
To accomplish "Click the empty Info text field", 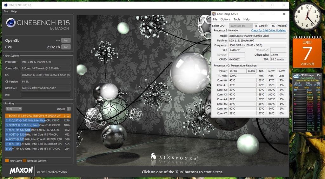I will (x=46, y=95).
